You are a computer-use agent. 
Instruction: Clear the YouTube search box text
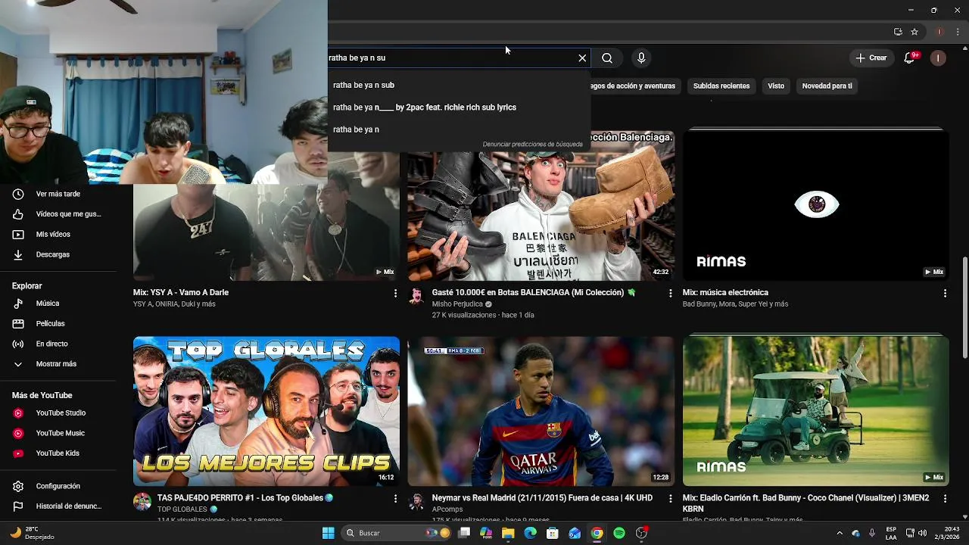pyautogui.click(x=582, y=58)
